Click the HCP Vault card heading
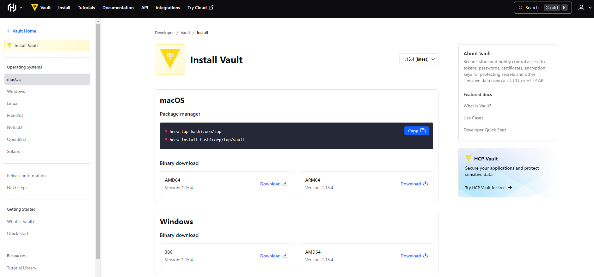This screenshot has height=277, width=594. 486,159
